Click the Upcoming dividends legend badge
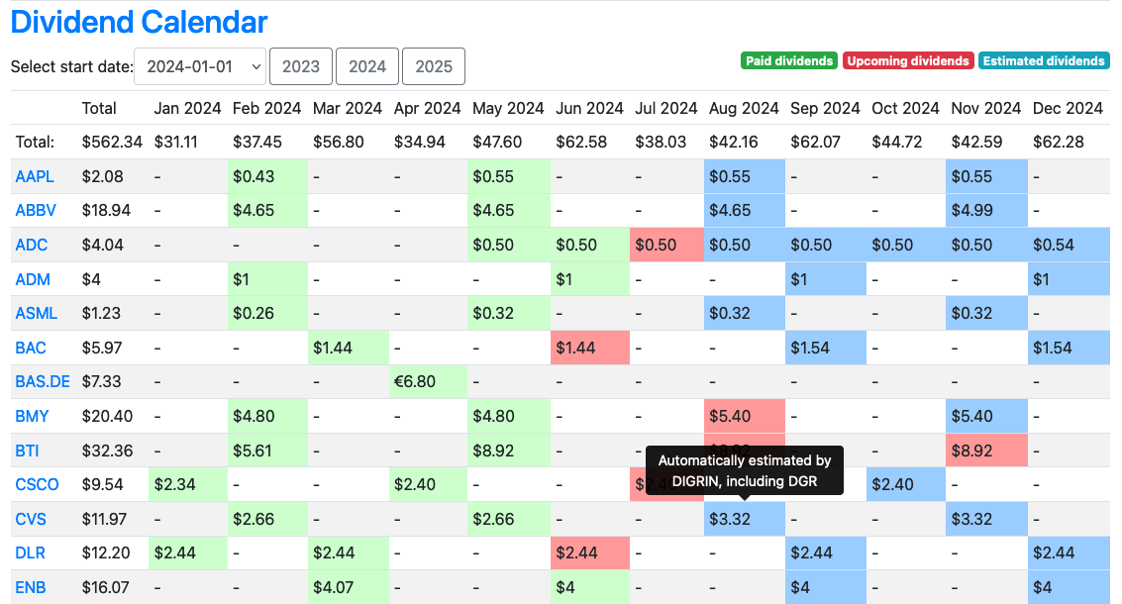 908,60
